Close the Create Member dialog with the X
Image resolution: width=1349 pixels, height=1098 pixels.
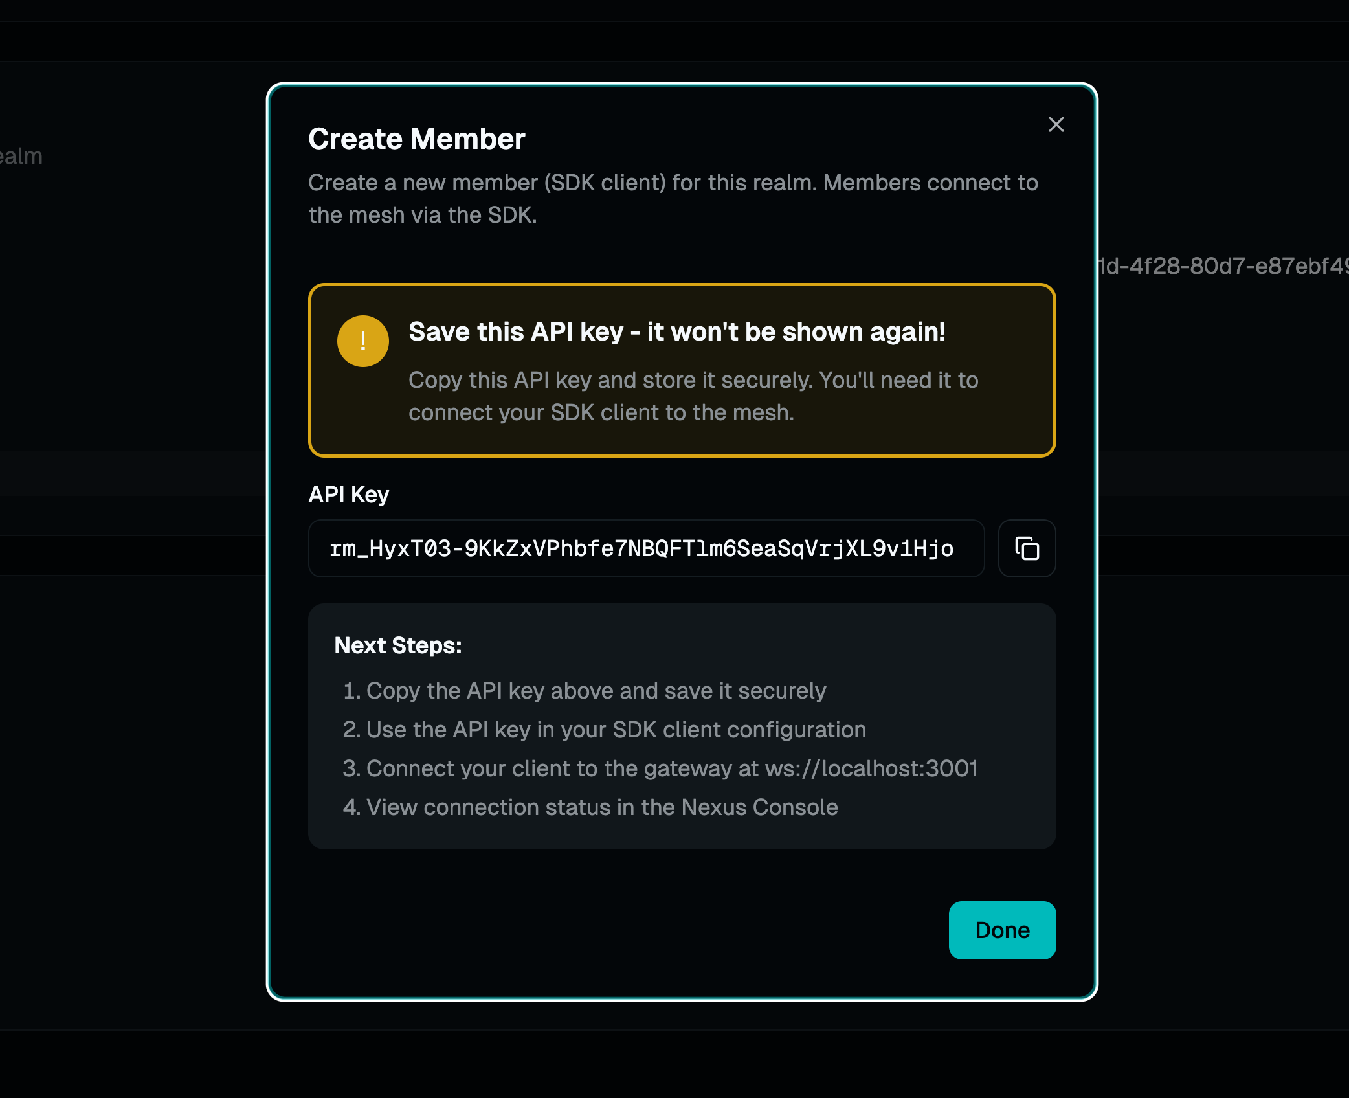tap(1056, 124)
